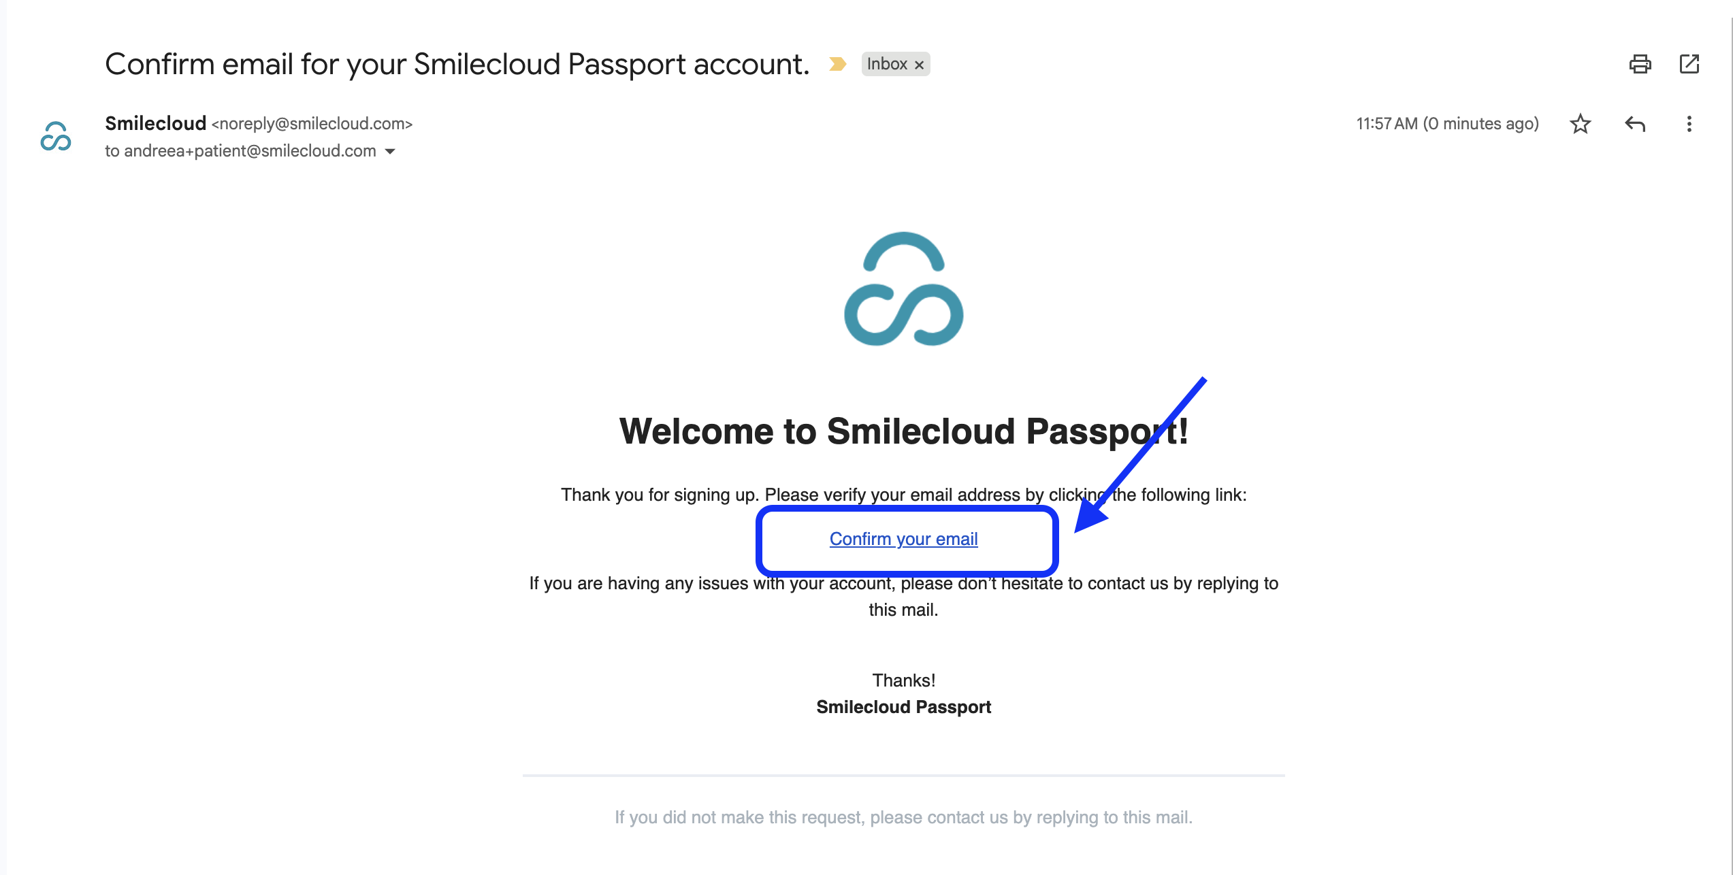The width and height of the screenshot is (1733, 875).
Task: Star this Smilecloud email
Action: [1580, 124]
